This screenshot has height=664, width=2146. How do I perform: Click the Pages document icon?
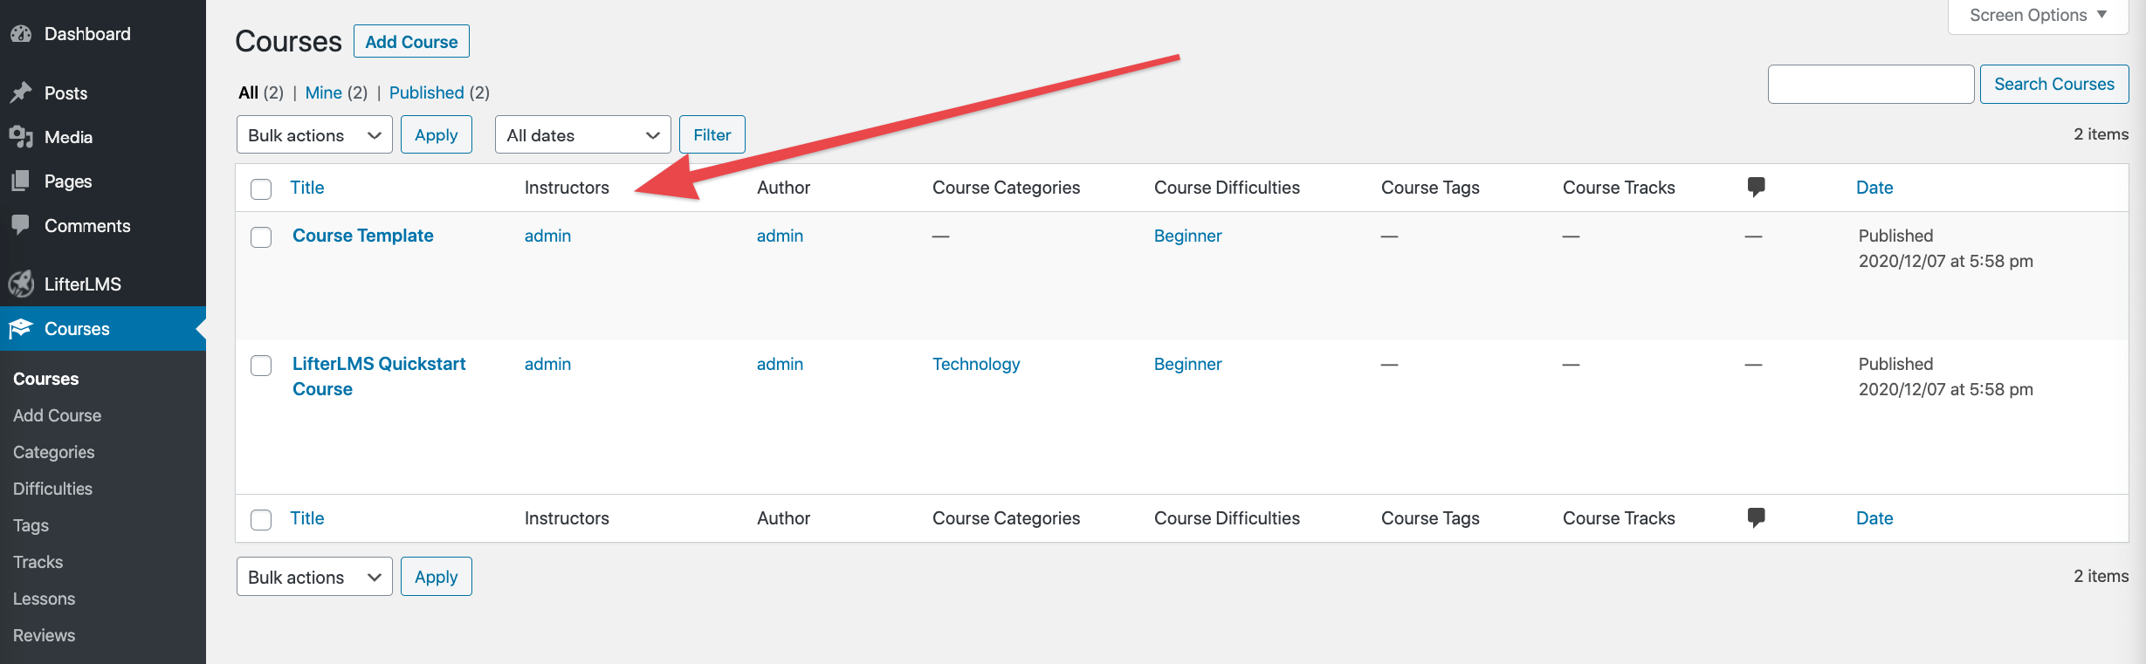pyautogui.click(x=21, y=181)
